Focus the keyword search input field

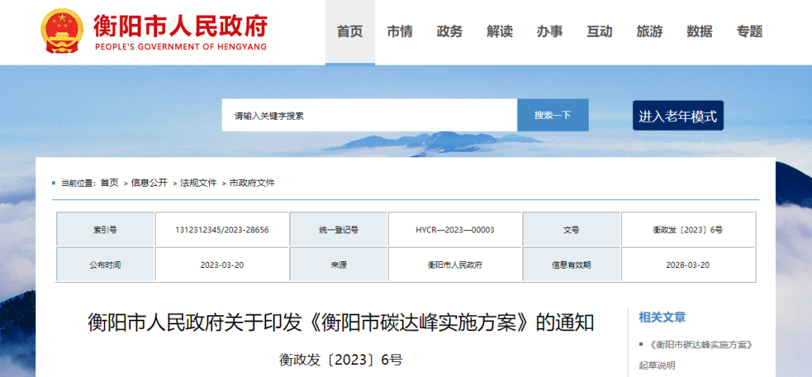369,115
